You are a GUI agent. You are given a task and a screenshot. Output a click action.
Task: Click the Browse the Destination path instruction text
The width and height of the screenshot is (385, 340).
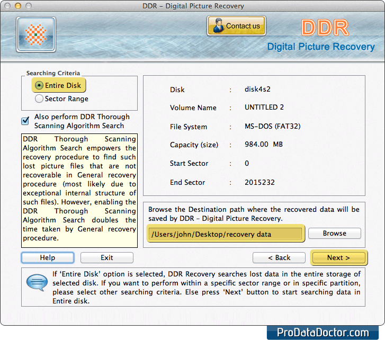[x=254, y=214]
